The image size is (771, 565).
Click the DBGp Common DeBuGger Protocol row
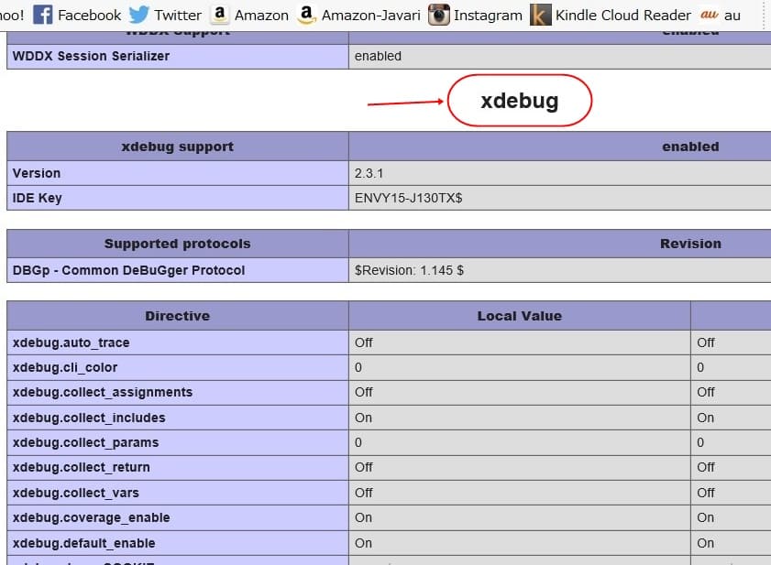[x=128, y=270]
